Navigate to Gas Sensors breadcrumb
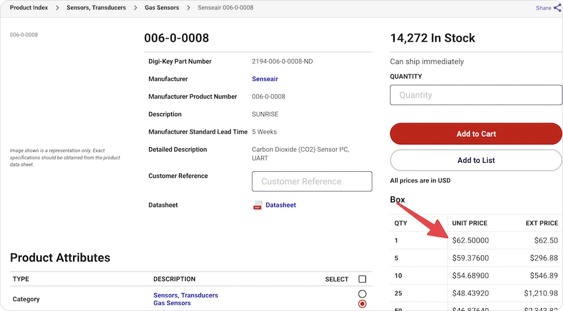Screen dimensions: 563x311 click(162, 7)
